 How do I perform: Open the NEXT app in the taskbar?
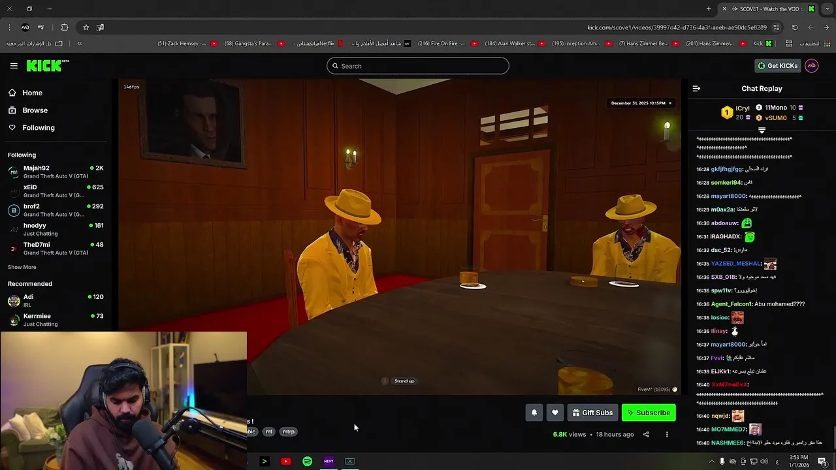[329, 462]
